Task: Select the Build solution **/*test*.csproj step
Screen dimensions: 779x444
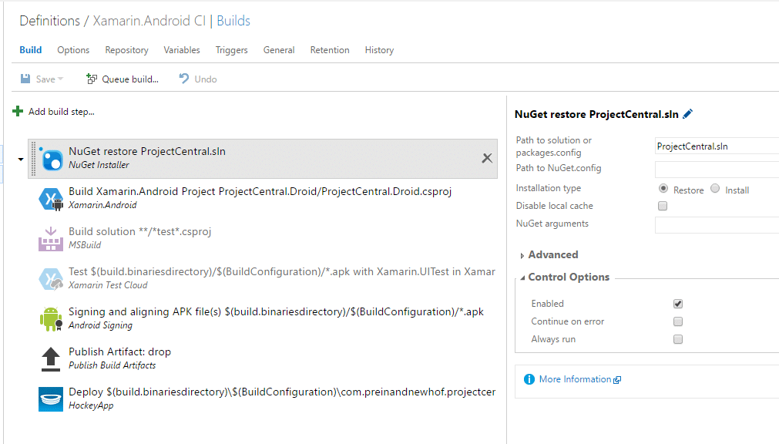Action: 264,239
